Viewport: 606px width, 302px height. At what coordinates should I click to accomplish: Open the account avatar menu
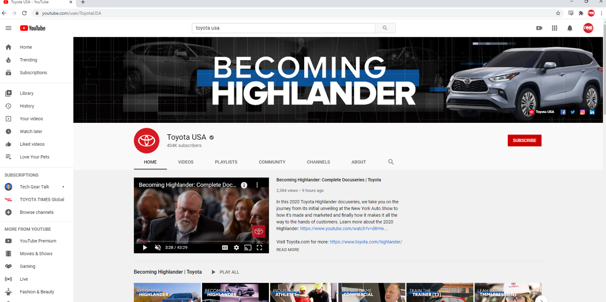point(588,28)
